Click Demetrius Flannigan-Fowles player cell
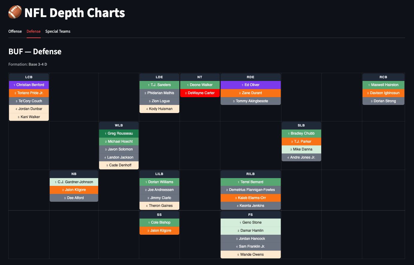Screen dimensions: 414x265 click(251, 190)
